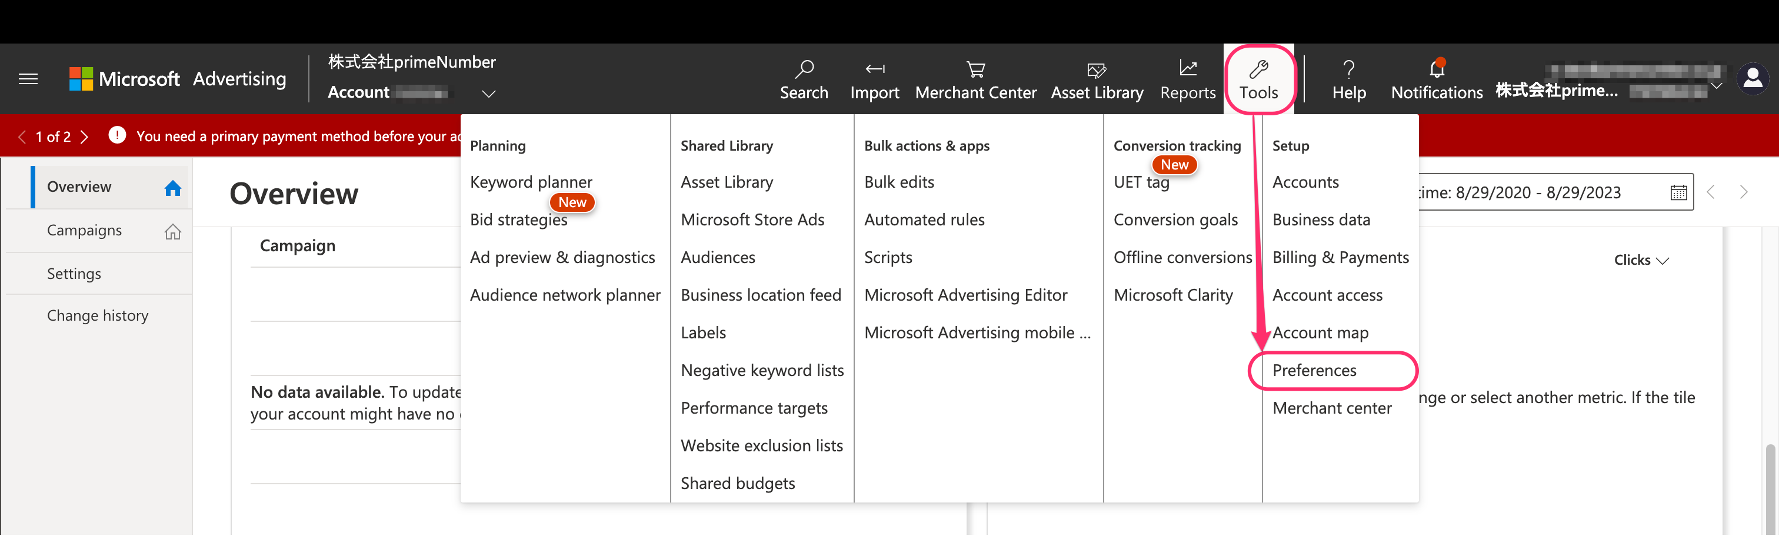The height and width of the screenshot is (559, 1779).
Task: Open Shared budgets
Action: click(x=738, y=484)
